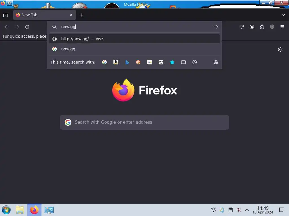This screenshot has width=289, height=216.
Task: Unmute the volume tray icon
Action: [x=239, y=210]
